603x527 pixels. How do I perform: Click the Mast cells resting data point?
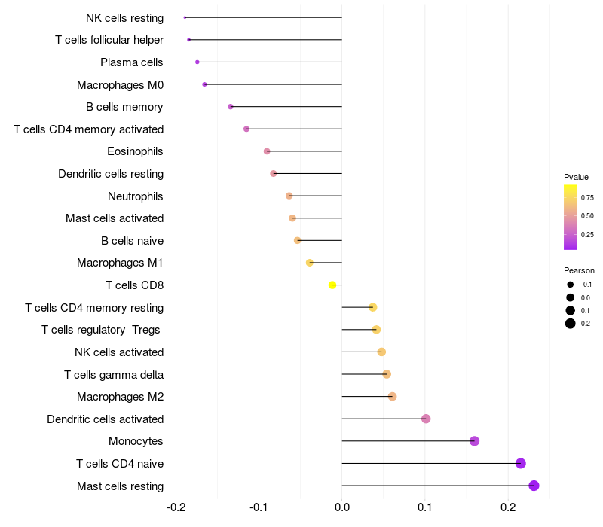pos(534,486)
